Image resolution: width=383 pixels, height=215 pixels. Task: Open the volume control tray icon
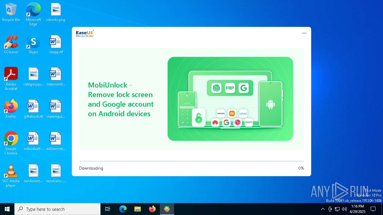pyautogui.click(x=344, y=209)
